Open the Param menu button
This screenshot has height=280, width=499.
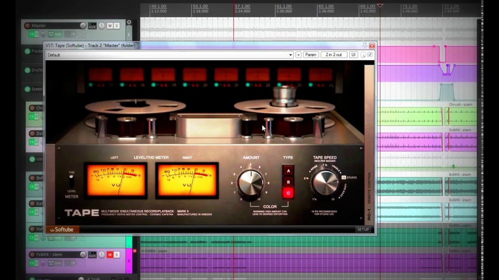(311, 55)
